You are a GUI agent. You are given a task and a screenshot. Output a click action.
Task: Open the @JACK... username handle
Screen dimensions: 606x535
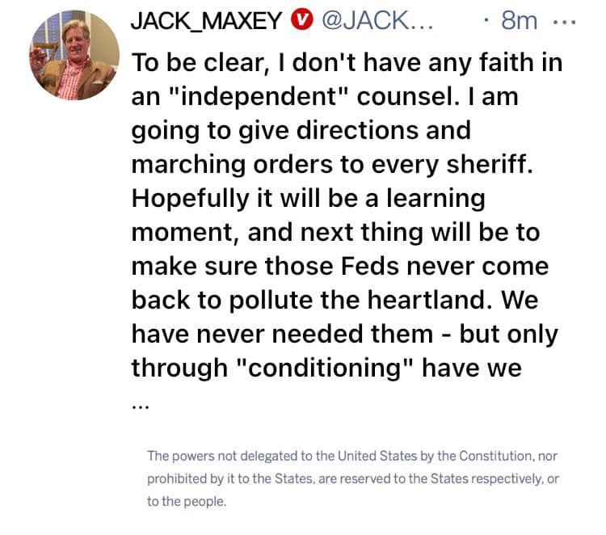coord(377,20)
